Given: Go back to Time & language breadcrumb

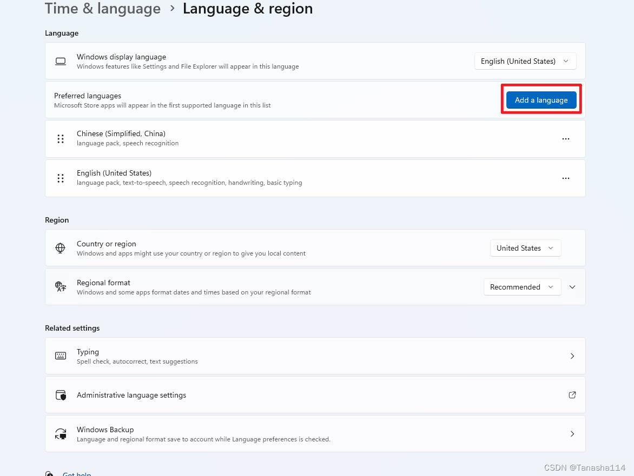Looking at the screenshot, I should click(x=103, y=9).
